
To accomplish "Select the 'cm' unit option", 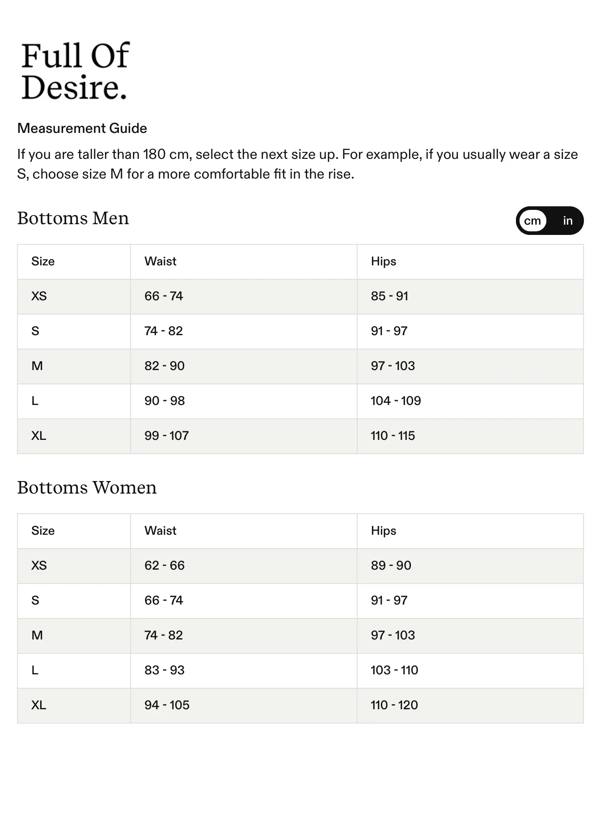I will pos(533,221).
